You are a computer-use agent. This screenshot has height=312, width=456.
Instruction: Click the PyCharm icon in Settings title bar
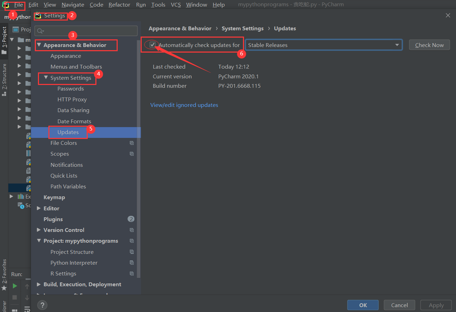(38, 16)
